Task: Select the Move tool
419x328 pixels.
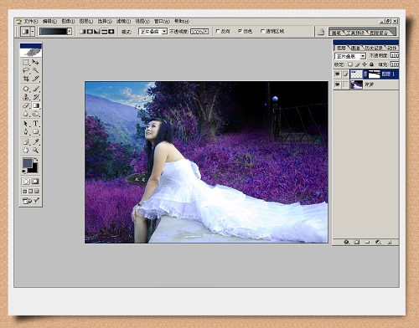Action: point(35,62)
